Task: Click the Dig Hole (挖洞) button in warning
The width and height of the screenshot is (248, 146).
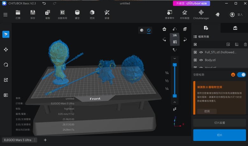Action: 207,111
